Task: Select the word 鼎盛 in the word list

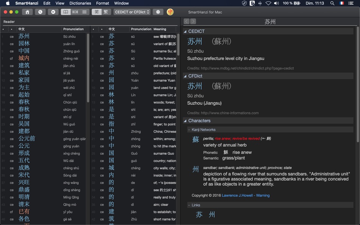Action: (x=24, y=190)
